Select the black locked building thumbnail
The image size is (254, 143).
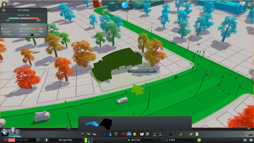point(106,124)
